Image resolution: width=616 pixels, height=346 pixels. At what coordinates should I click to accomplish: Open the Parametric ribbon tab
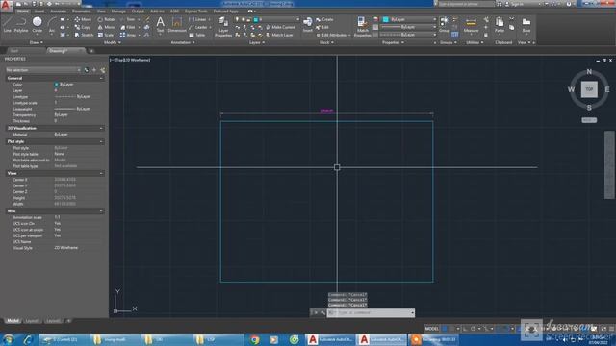(81, 12)
